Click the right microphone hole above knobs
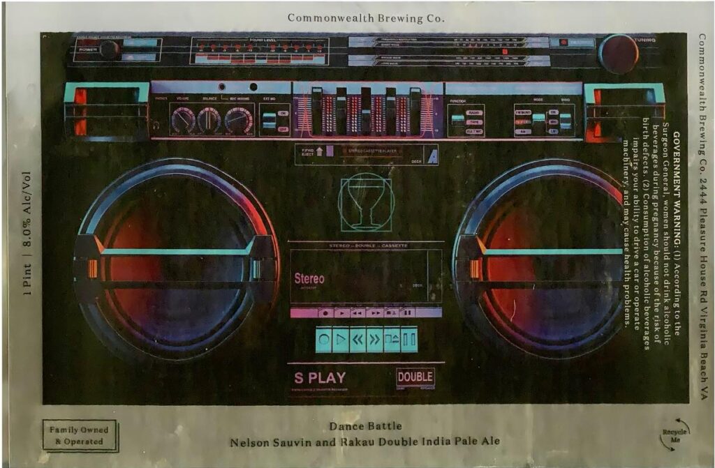Viewport: 715px width, 468px height. point(253,86)
